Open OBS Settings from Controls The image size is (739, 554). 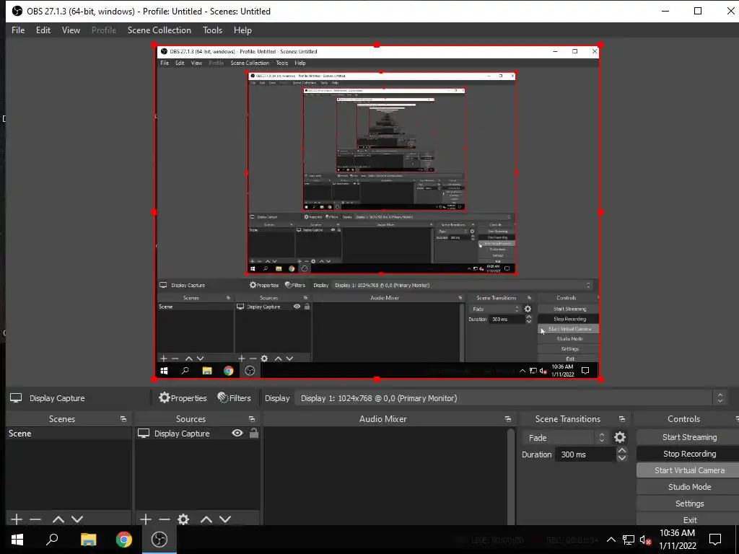coord(689,504)
